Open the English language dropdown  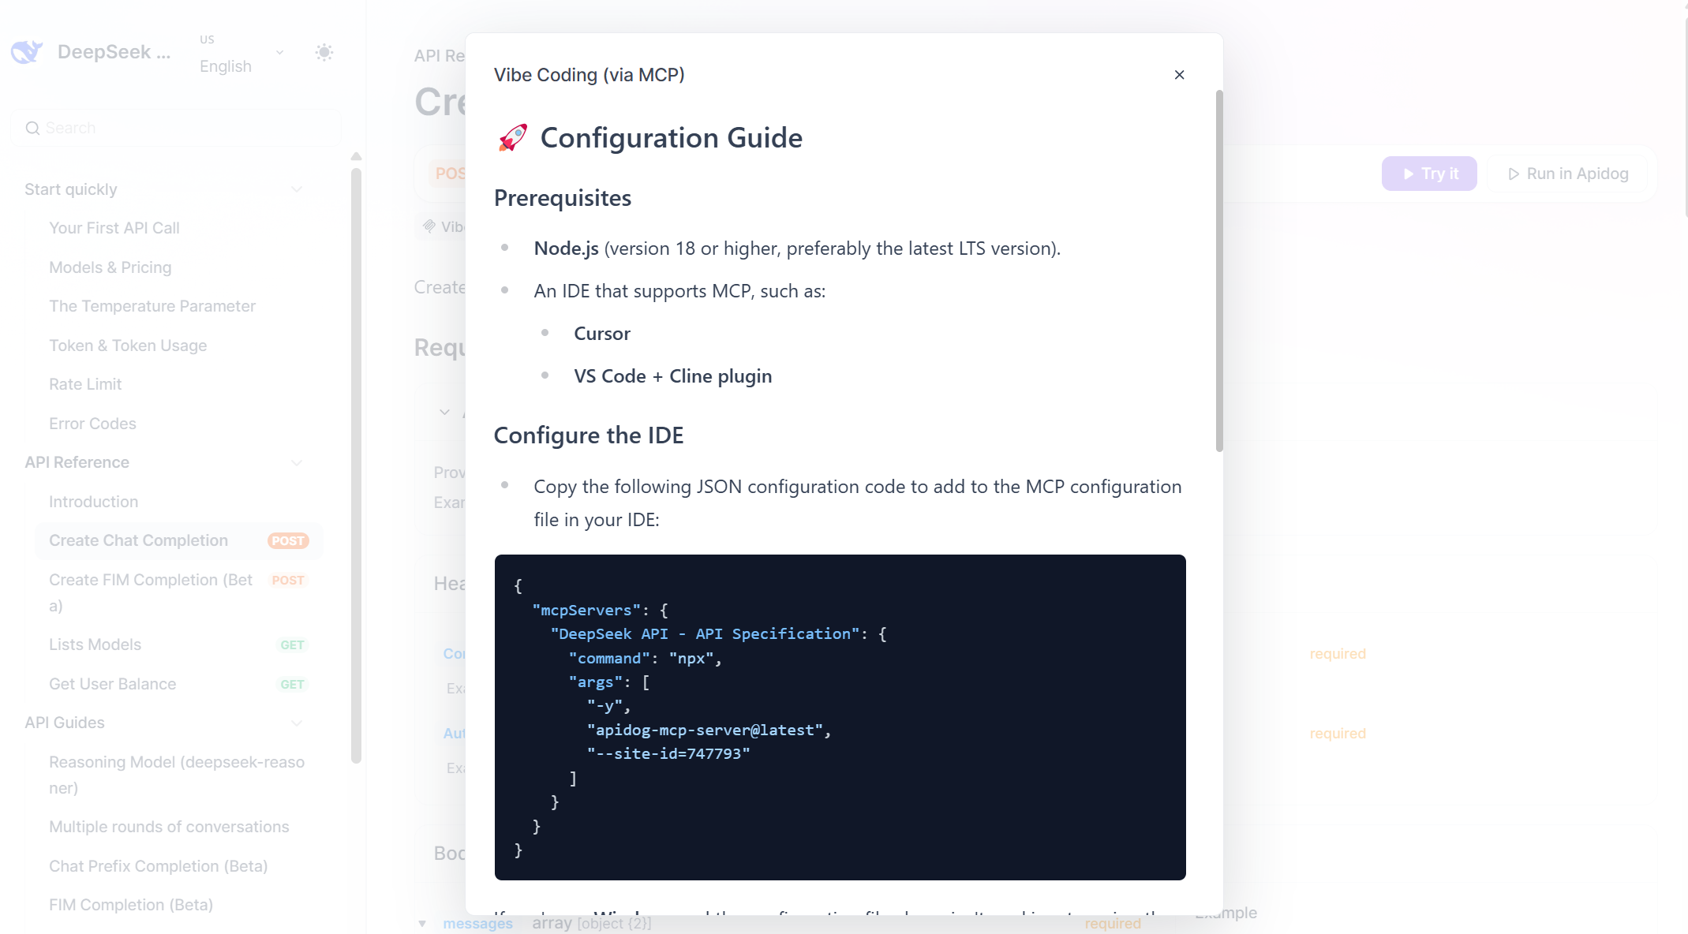coord(241,53)
